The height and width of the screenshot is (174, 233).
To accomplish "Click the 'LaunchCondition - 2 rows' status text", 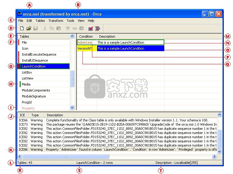I will click(94, 163).
